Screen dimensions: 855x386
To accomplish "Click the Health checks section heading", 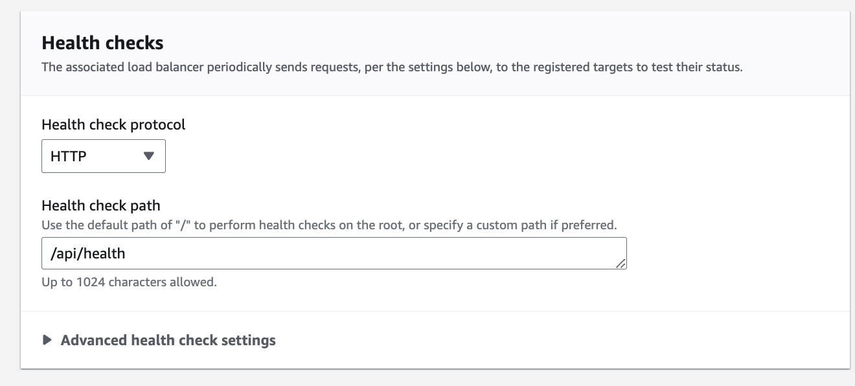I will coord(102,43).
